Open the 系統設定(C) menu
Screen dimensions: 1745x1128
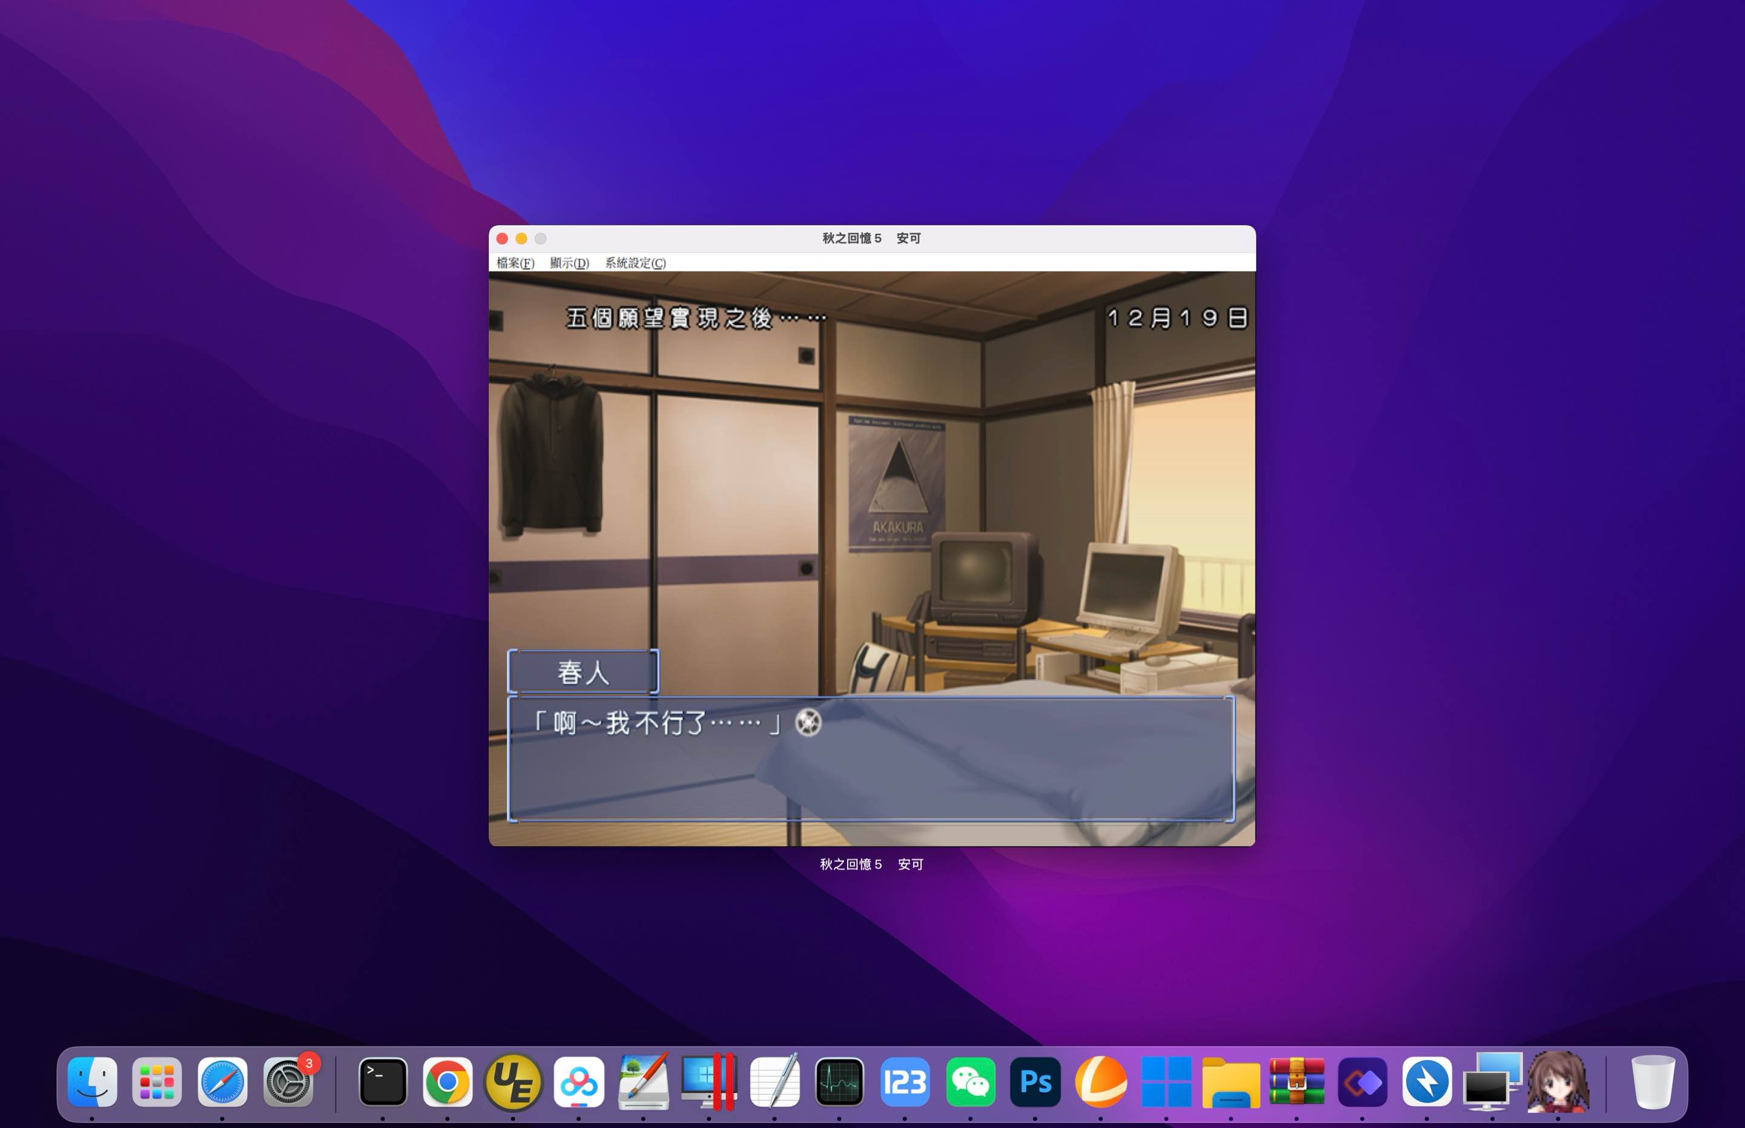pos(635,262)
